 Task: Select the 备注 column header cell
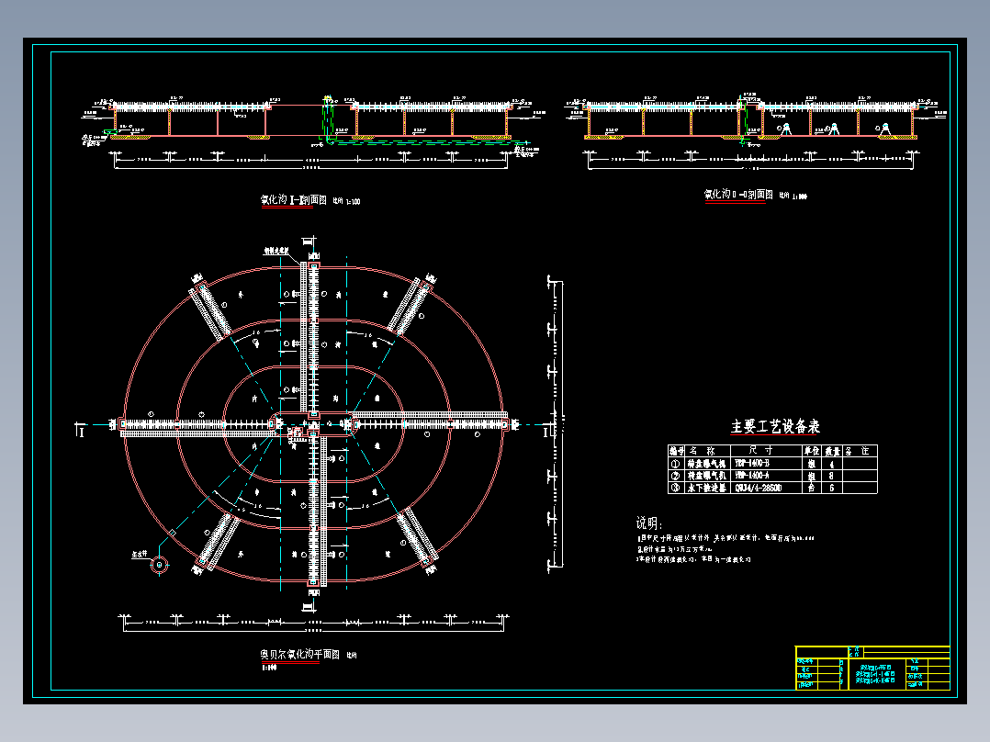click(858, 451)
